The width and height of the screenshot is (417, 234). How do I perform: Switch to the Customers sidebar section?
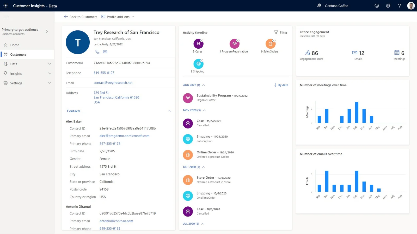point(18,54)
